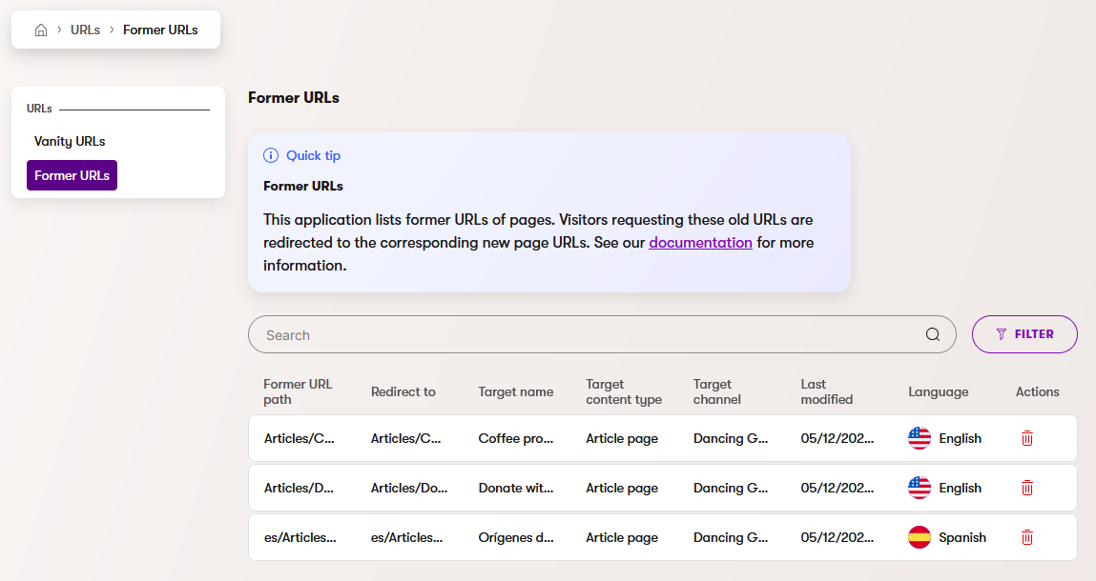The image size is (1096, 581).
Task: Sort by Former URL path column
Action: [298, 391]
